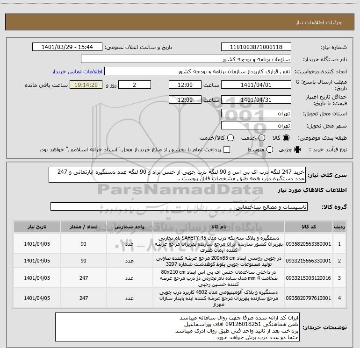Click the goods group field تاسیسات و مصالح ساختمانی
This screenshot has width=360, height=348.
pos(179,206)
